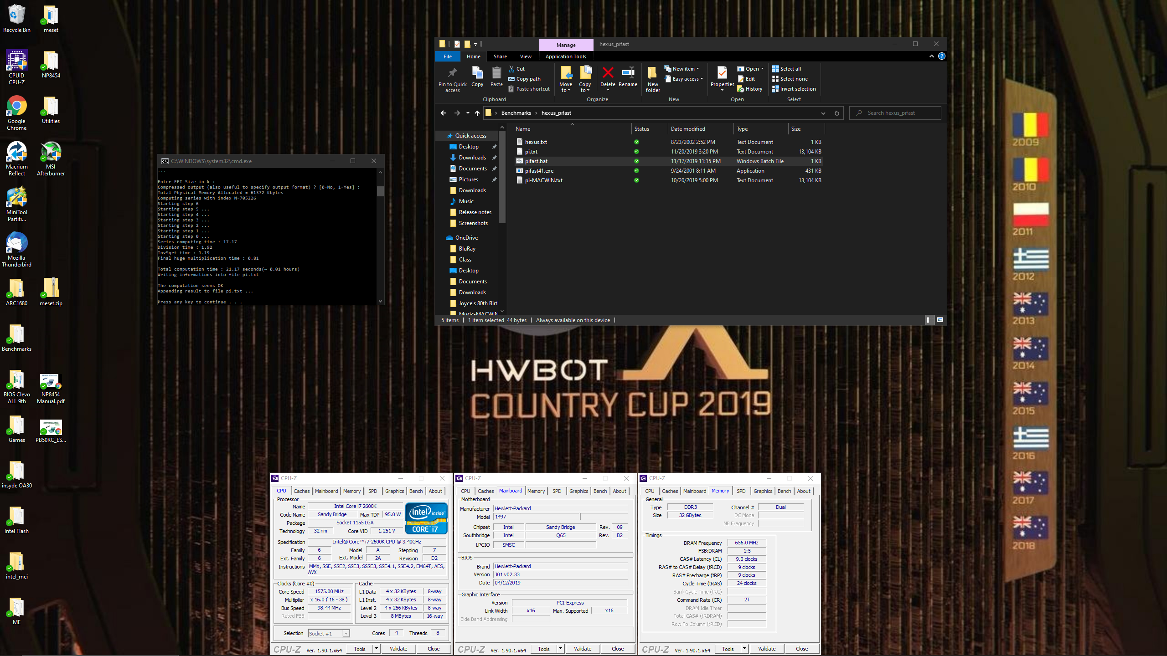Select the pifast41.exe file row
The height and width of the screenshot is (656, 1167).
[669, 171]
